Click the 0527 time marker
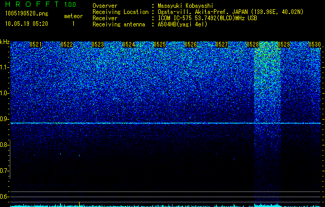The image size is (325, 207). tap(222, 45)
